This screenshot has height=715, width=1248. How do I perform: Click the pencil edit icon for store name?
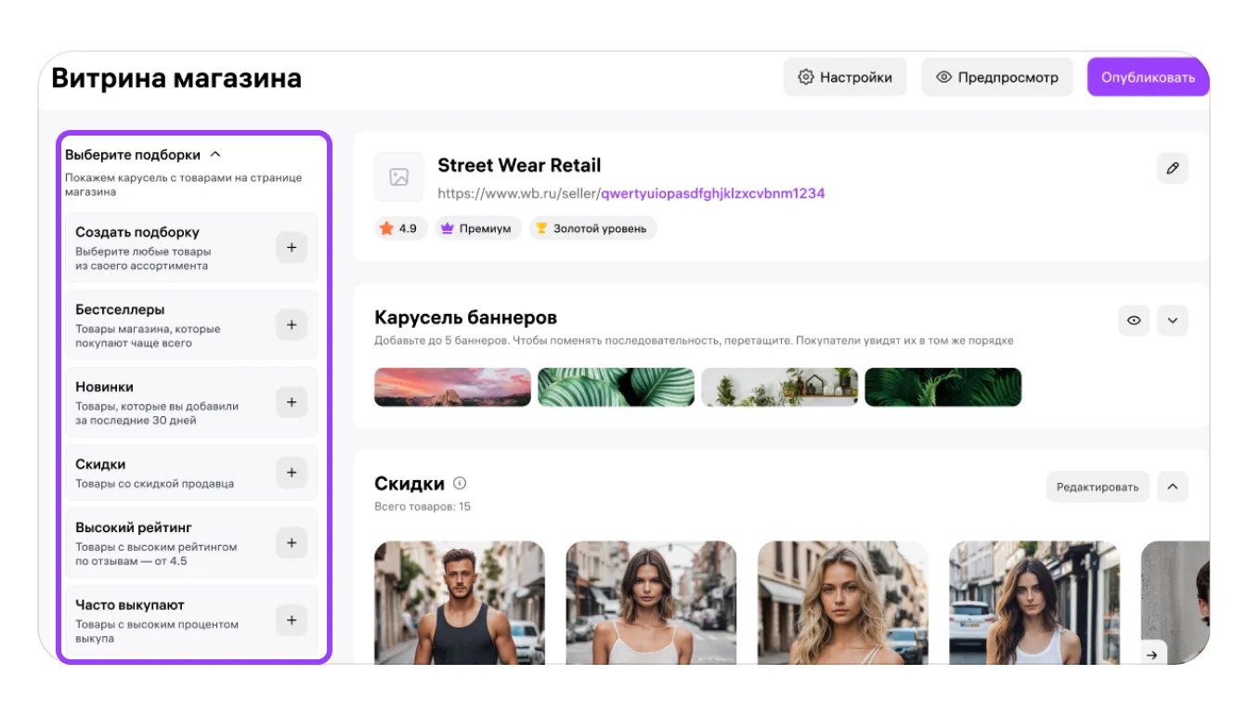(x=1173, y=168)
